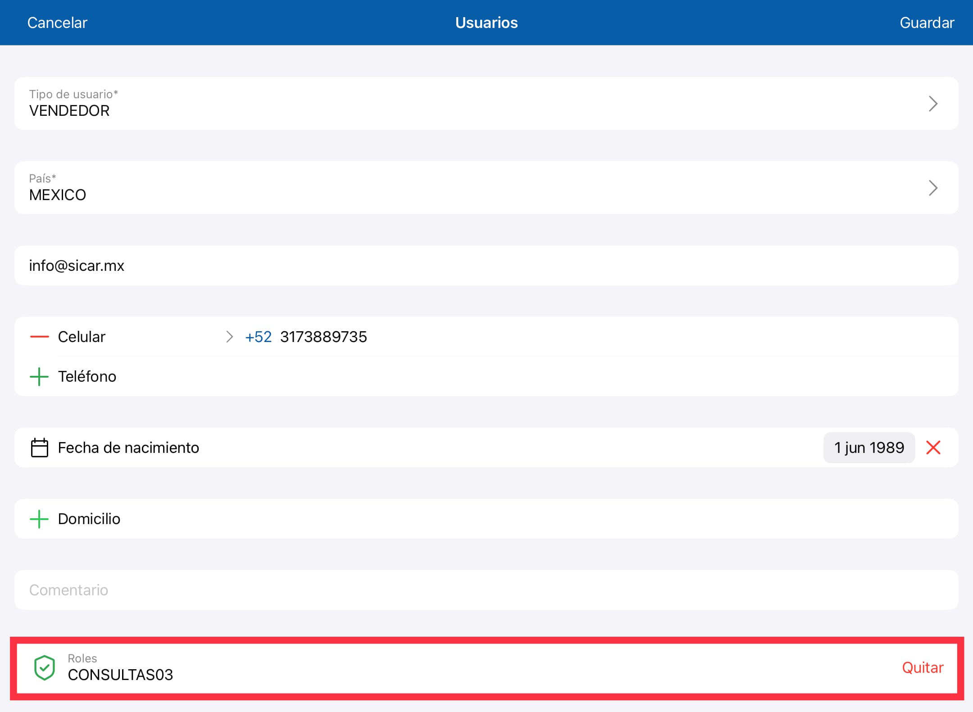Open date picker showing 1 jun 1989
973x712 pixels.
click(x=869, y=447)
